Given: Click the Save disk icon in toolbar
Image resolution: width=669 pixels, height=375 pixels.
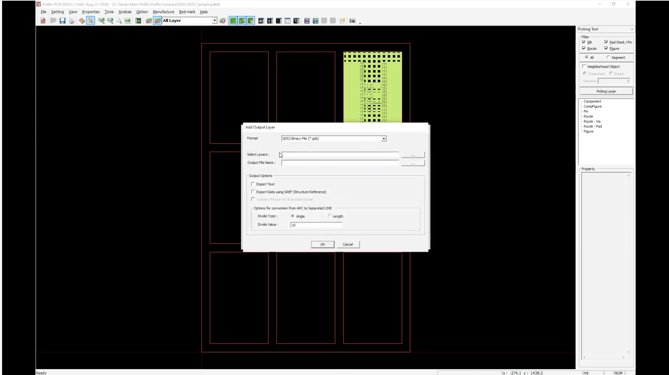Looking at the screenshot, I should (63, 21).
